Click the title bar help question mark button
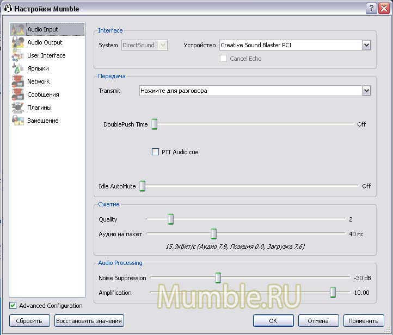The image size is (393, 335). (x=371, y=8)
